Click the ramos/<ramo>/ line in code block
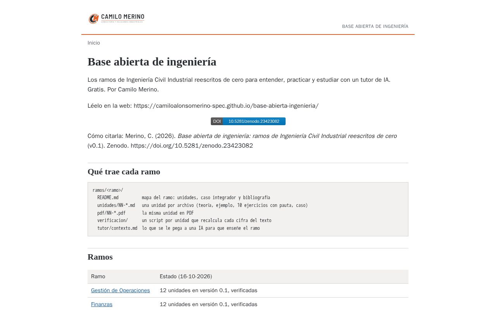Screen dimensions: 496x310 tap(108, 190)
